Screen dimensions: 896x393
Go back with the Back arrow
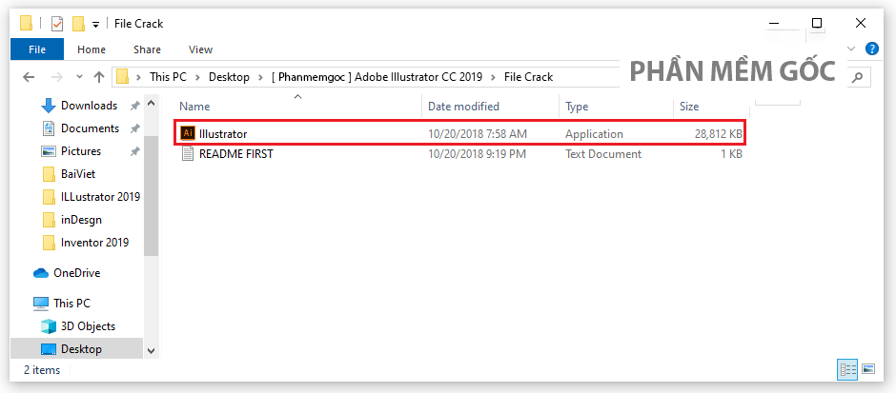click(x=28, y=77)
